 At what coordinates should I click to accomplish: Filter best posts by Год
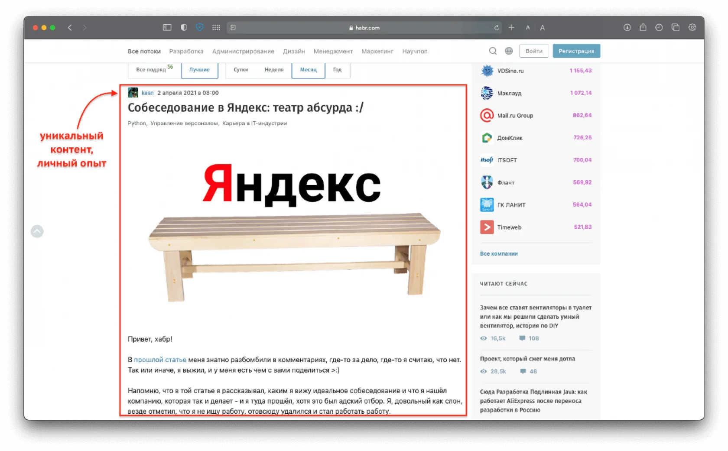337,69
